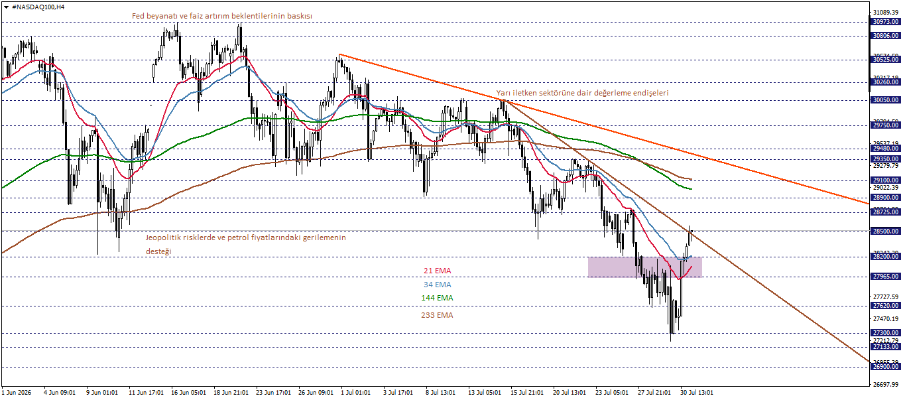Click the 28500.00 price level label
This screenshot has height=400, width=903.
pos(886,232)
